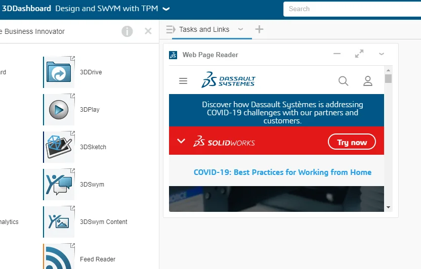Click the Feed Reader label text

point(98,259)
